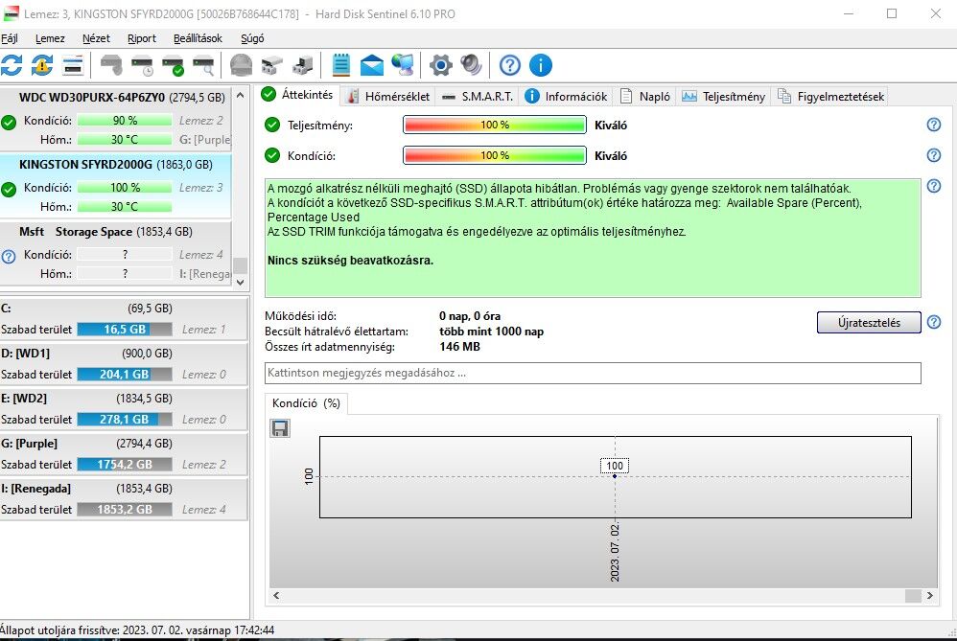Click the green check next to Teljesítmény
The image size is (957, 641).
click(x=272, y=125)
